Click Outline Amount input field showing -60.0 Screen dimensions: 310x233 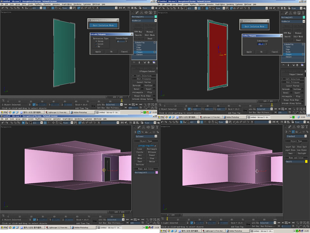coord(261,44)
